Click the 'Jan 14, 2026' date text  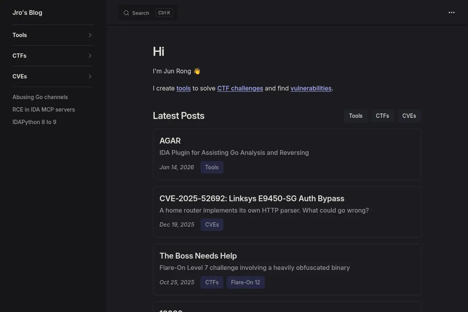click(x=177, y=167)
